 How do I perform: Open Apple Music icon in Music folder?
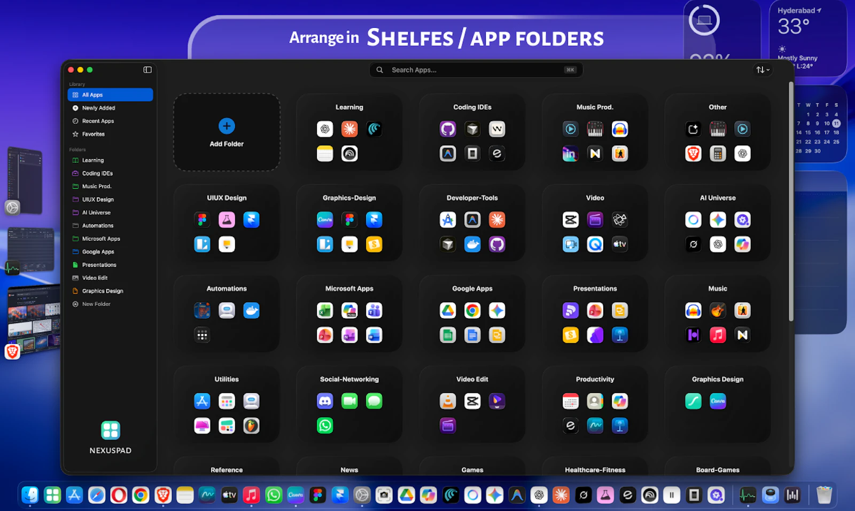pyautogui.click(x=718, y=335)
